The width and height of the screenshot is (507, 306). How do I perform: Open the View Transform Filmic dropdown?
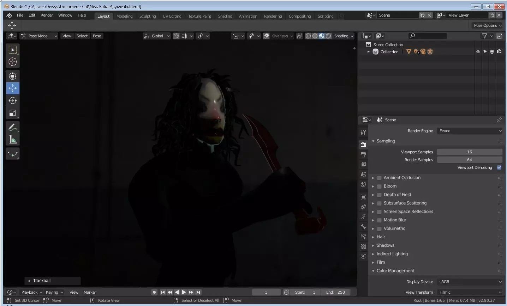[x=470, y=292]
